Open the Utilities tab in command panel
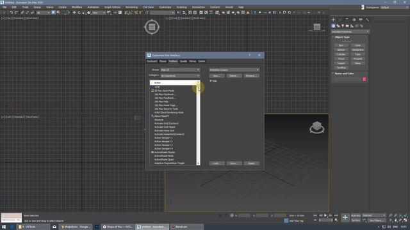 367,20
